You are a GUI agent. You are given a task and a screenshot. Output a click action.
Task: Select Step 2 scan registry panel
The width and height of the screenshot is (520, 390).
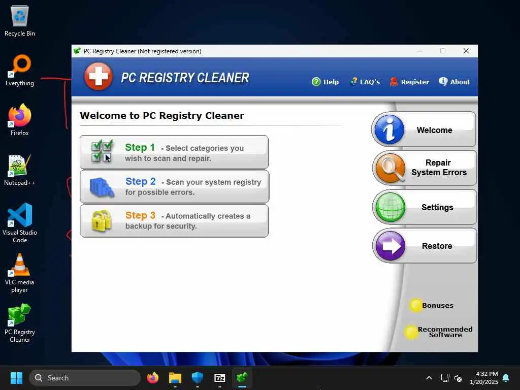pos(175,186)
